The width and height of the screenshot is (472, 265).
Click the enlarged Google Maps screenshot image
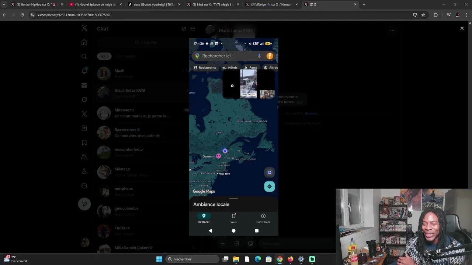pos(233,137)
